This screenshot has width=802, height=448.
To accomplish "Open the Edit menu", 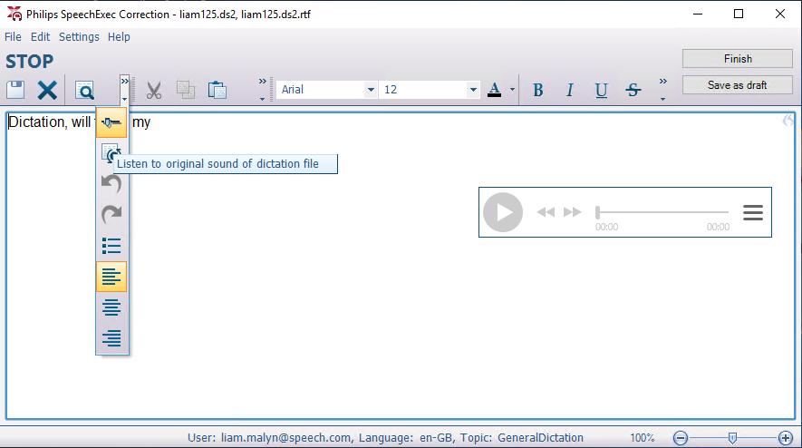I will [40, 37].
